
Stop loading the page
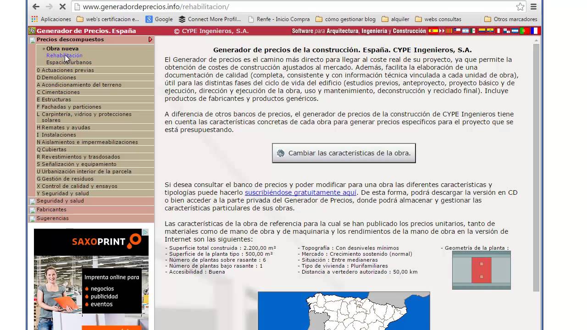click(x=63, y=7)
